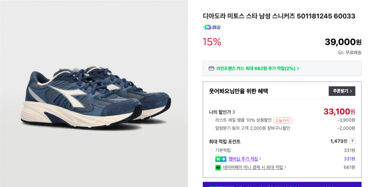Click the N+ membership icon
This screenshot has width=376, height=187.
[x=221, y=159]
